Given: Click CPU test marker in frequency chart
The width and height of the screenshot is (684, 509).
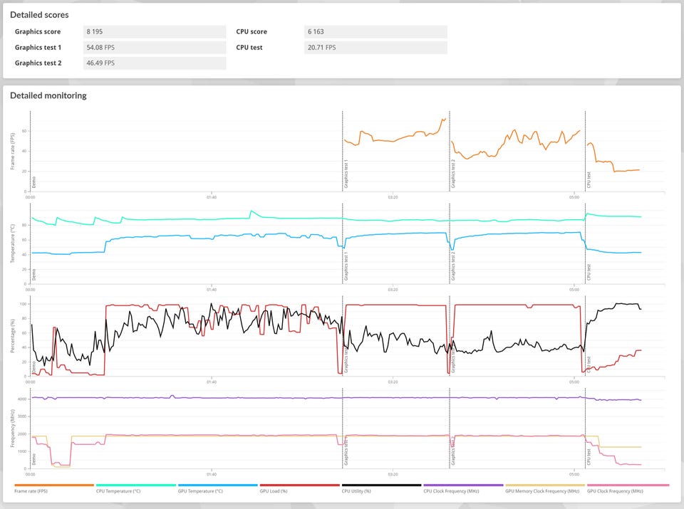Looking at the screenshot, I should (x=589, y=457).
